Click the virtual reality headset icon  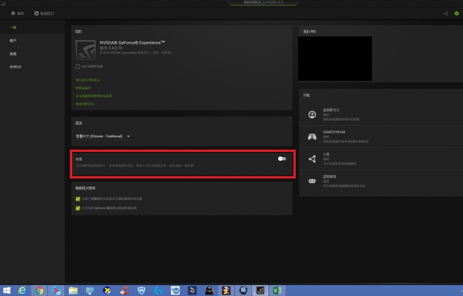[x=312, y=181]
